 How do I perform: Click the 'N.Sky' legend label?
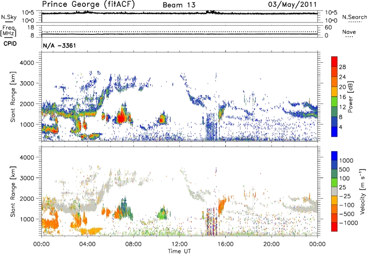tap(9, 17)
